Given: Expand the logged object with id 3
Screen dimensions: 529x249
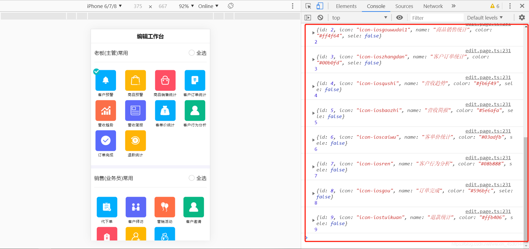Looking at the screenshot, I should [314, 60].
